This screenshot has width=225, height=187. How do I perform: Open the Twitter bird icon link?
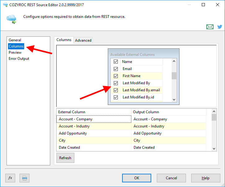tap(219, 27)
